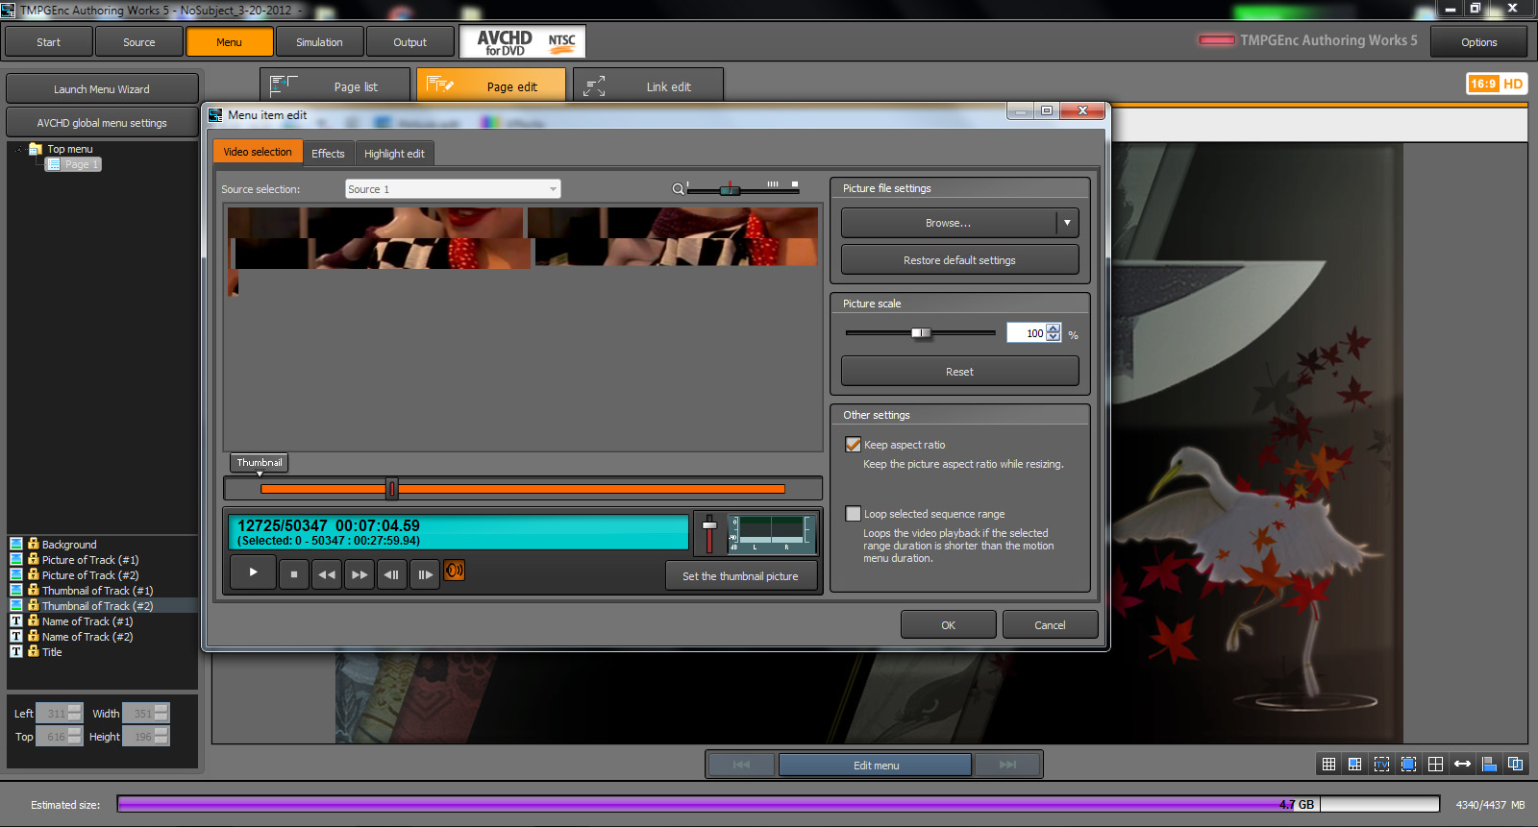
Task: Click the Browse... button
Action: [948, 223]
